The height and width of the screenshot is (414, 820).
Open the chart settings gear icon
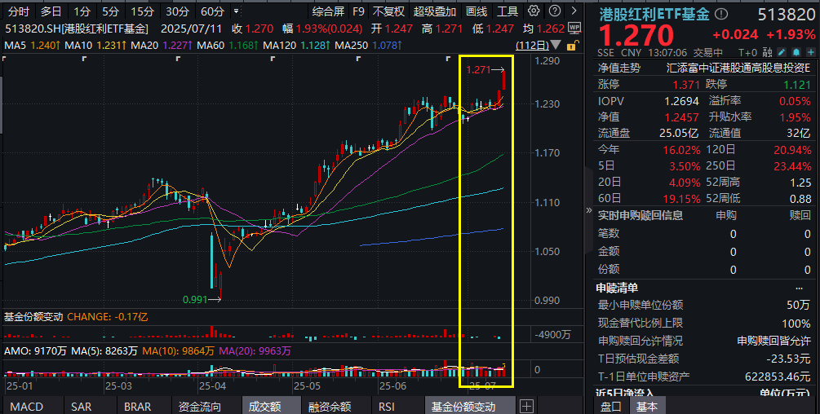pos(534,11)
